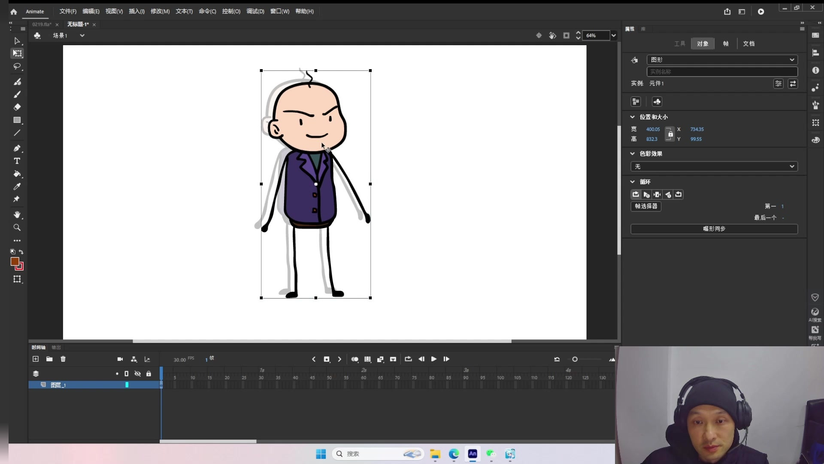Toggle onion skin in the timeline
Screen dimensions: 824x464
(x=355, y=359)
